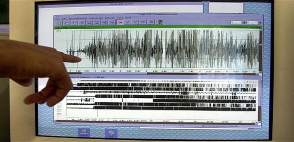Click the top trace in the multi-channel panel

pyautogui.click(x=163, y=85)
